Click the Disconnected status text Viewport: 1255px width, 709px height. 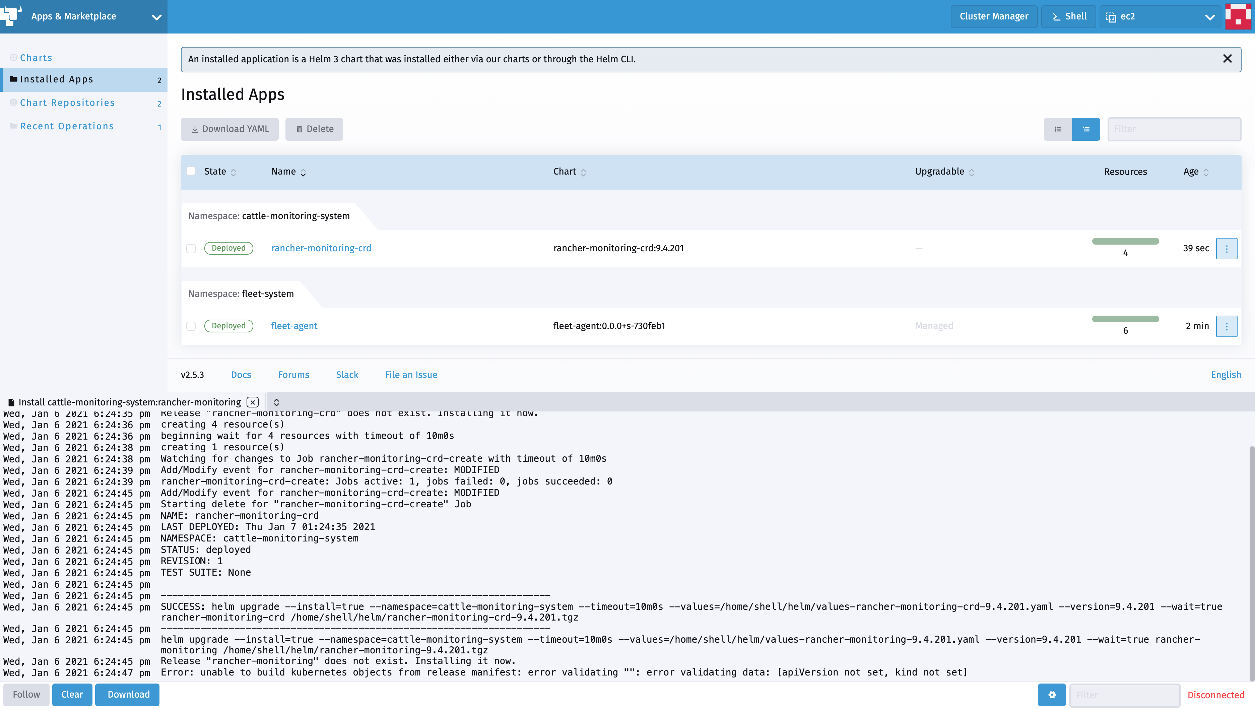click(1215, 695)
